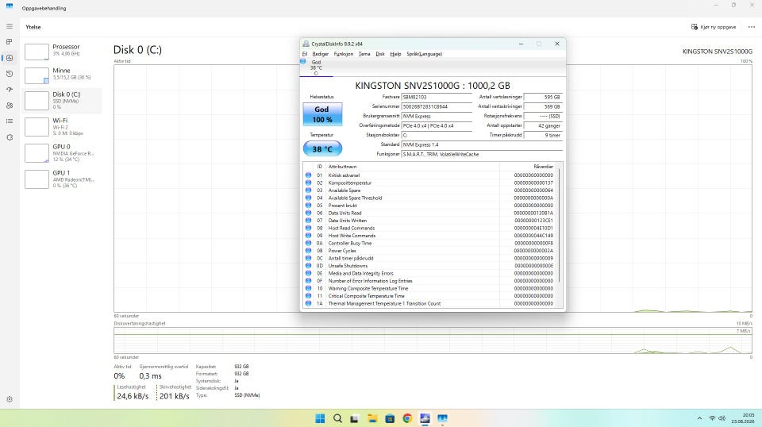The image size is (762, 427).
Task: Click the Overføringsmetode PCIe 4.0 x4 field
Action: (x=437, y=125)
